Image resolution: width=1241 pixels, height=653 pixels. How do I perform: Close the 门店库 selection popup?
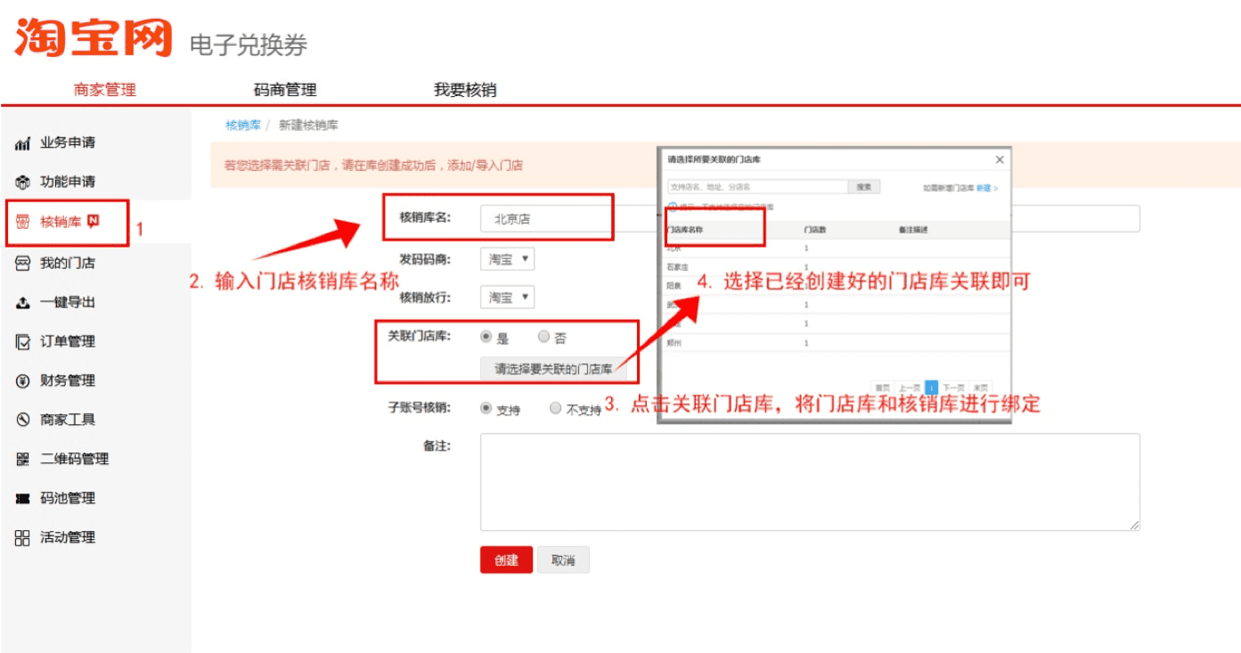click(1000, 159)
